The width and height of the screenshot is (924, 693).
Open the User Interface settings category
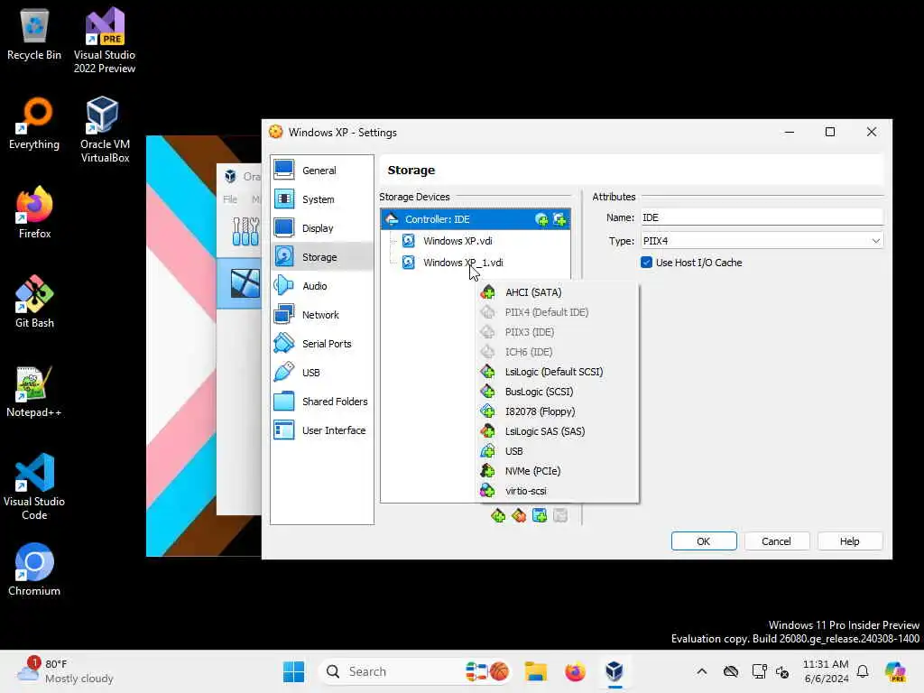(322, 430)
